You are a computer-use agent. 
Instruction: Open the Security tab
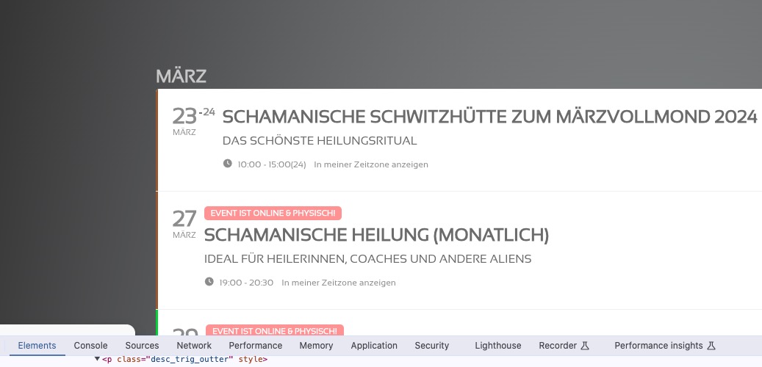pyautogui.click(x=431, y=346)
